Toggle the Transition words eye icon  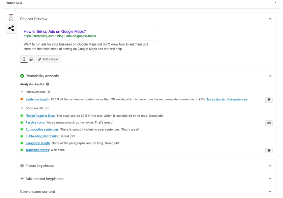[x=269, y=150]
